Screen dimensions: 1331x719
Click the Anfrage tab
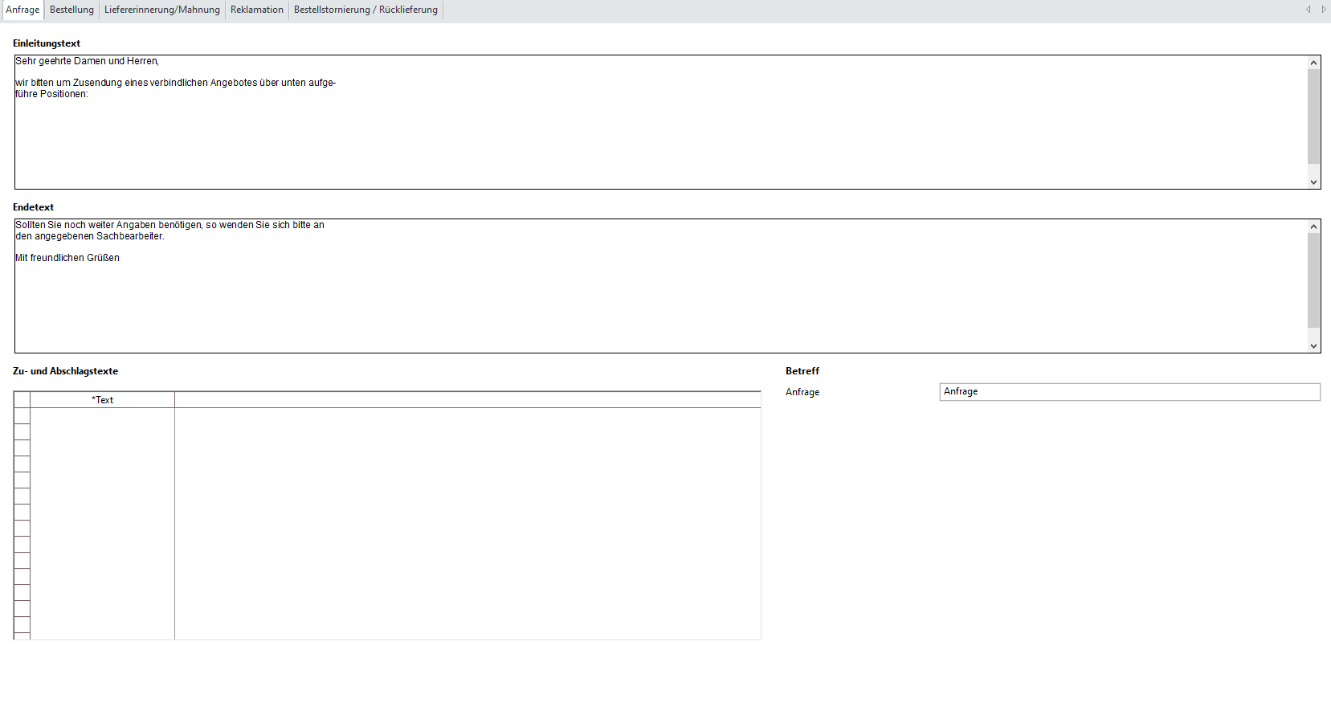pos(22,10)
